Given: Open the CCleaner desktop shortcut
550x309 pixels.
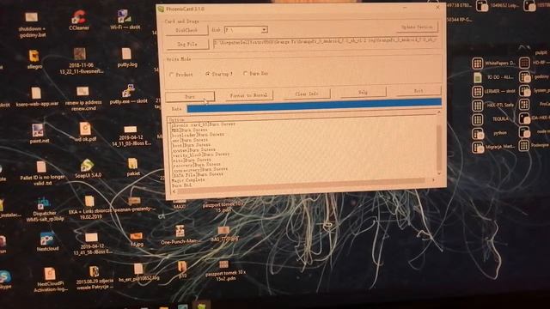Looking at the screenshot, I should click(79, 21).
